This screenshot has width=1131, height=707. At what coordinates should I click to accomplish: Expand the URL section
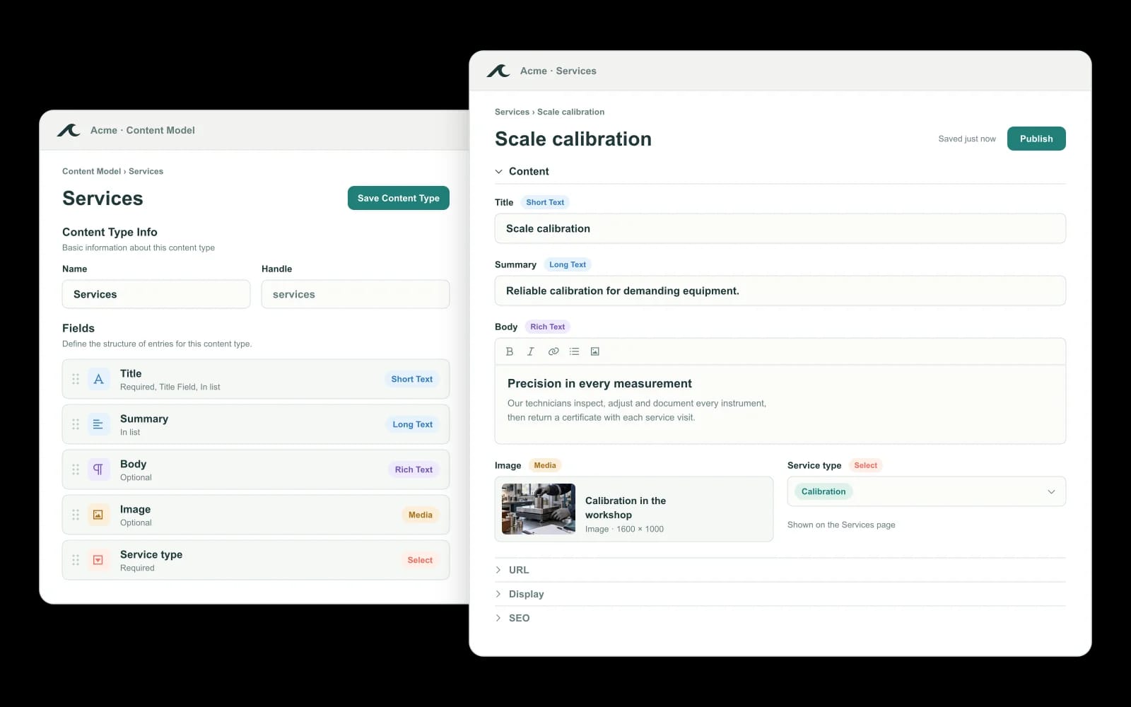point(499,570)
